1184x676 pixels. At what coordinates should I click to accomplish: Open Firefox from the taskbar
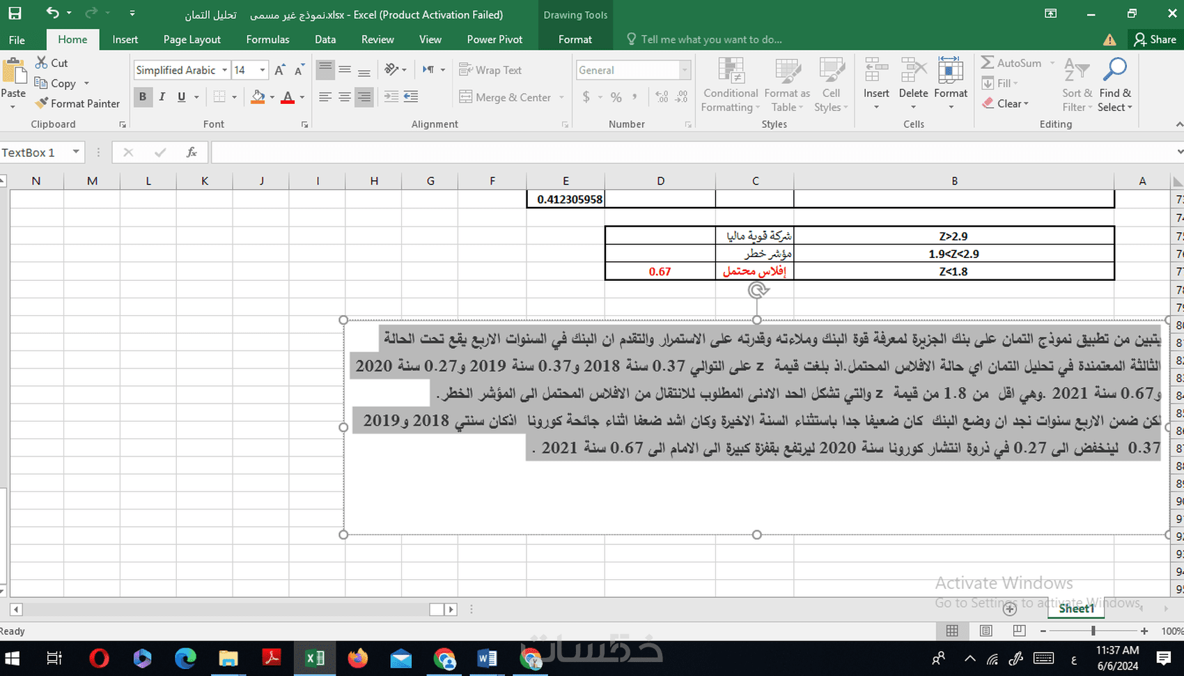tap(358, 658)
